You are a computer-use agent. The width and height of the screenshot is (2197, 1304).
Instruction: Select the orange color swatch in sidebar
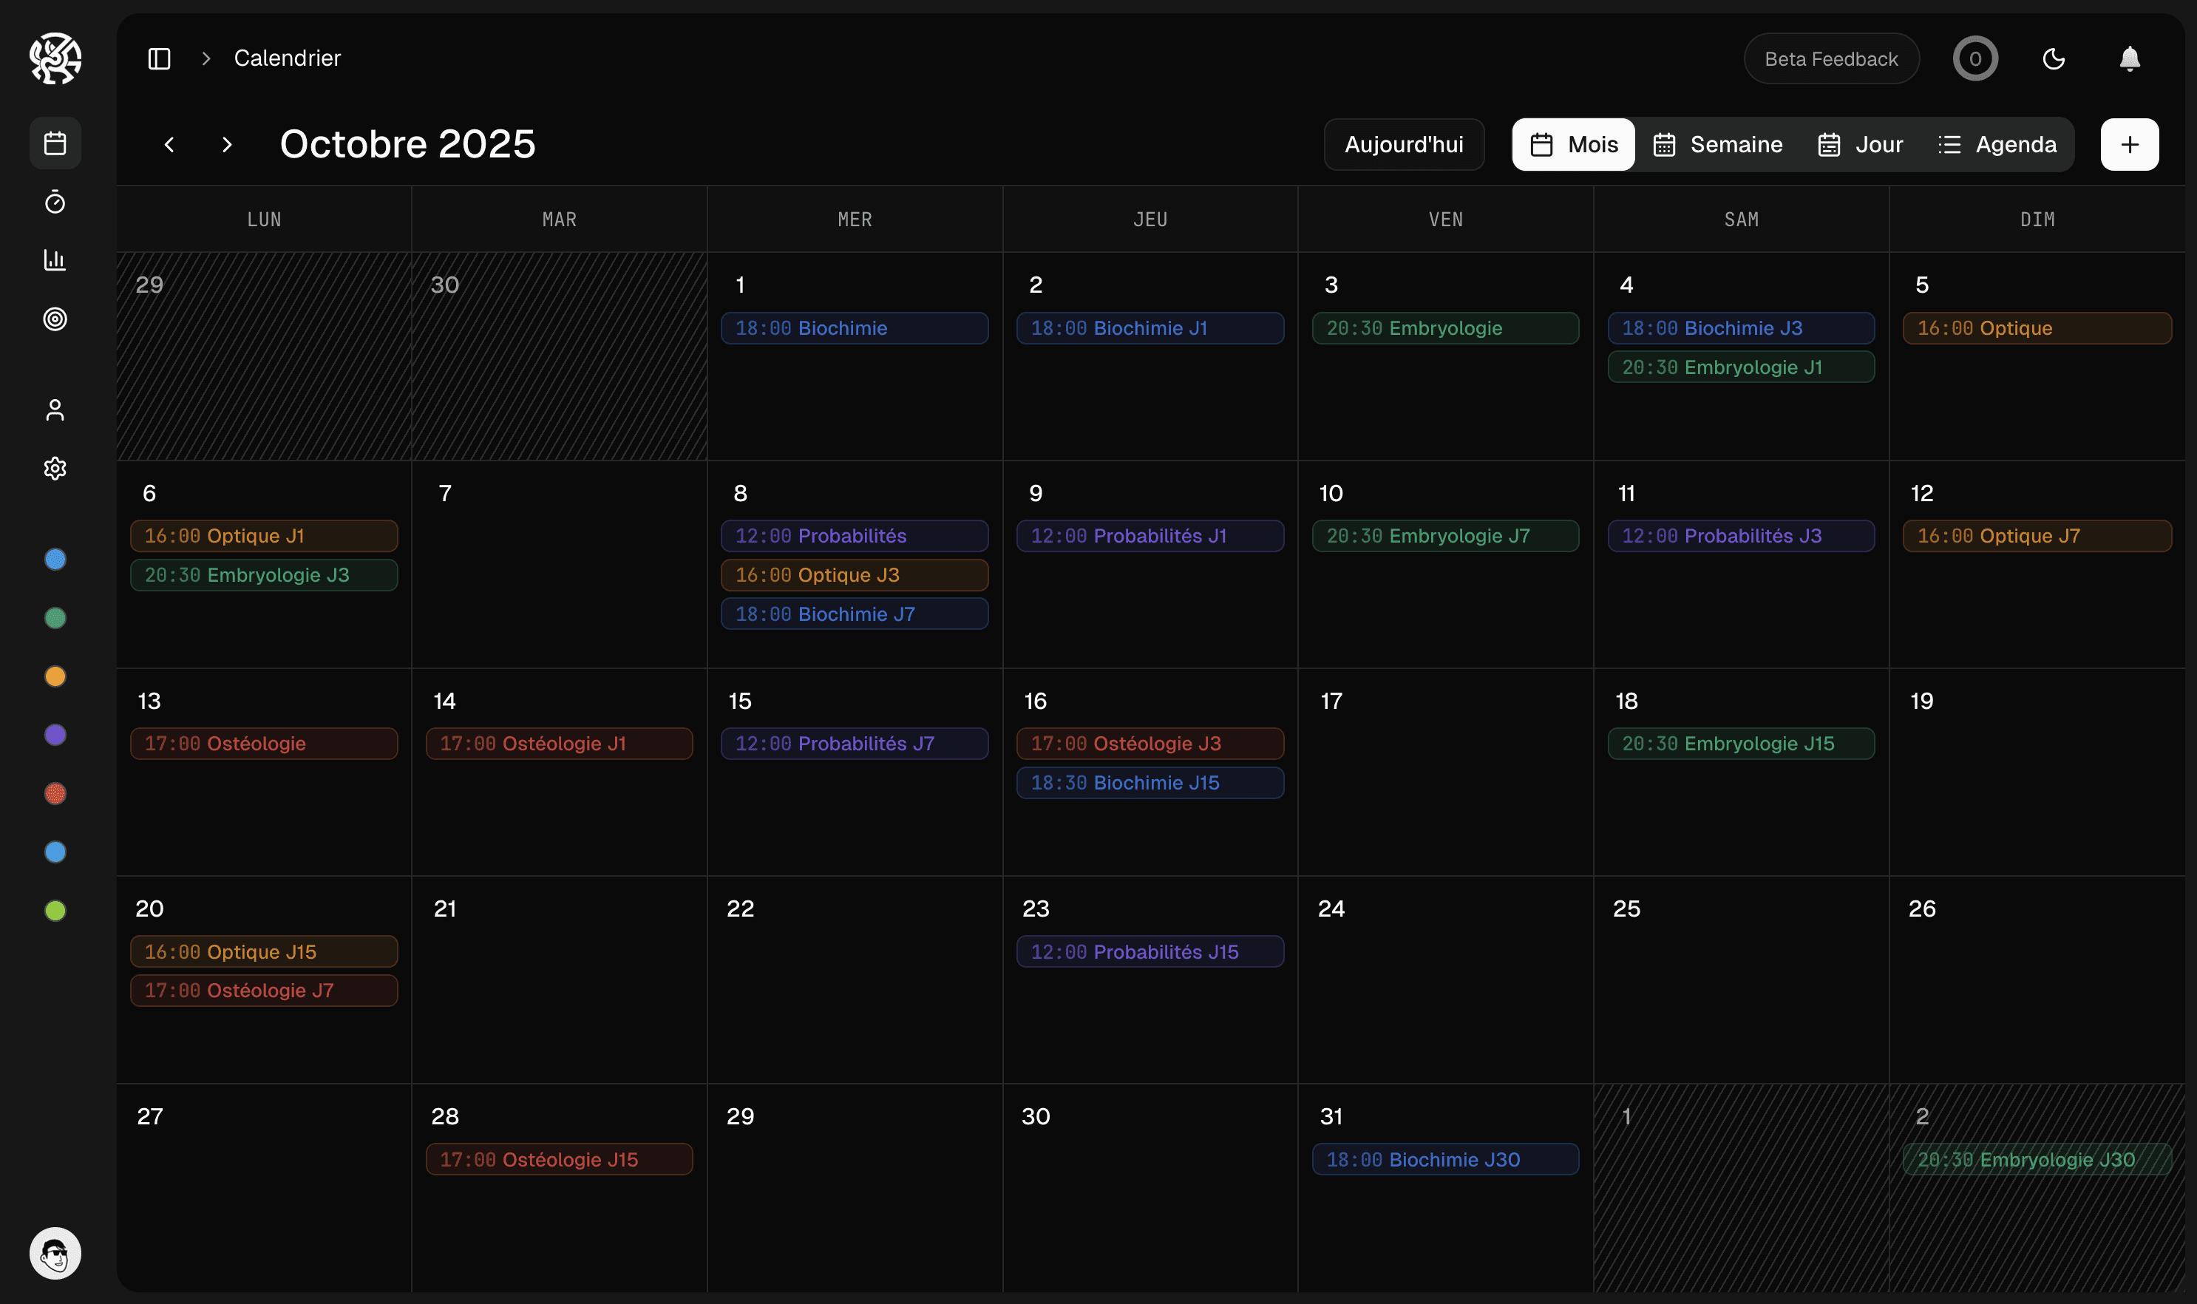tap(55, 676)
